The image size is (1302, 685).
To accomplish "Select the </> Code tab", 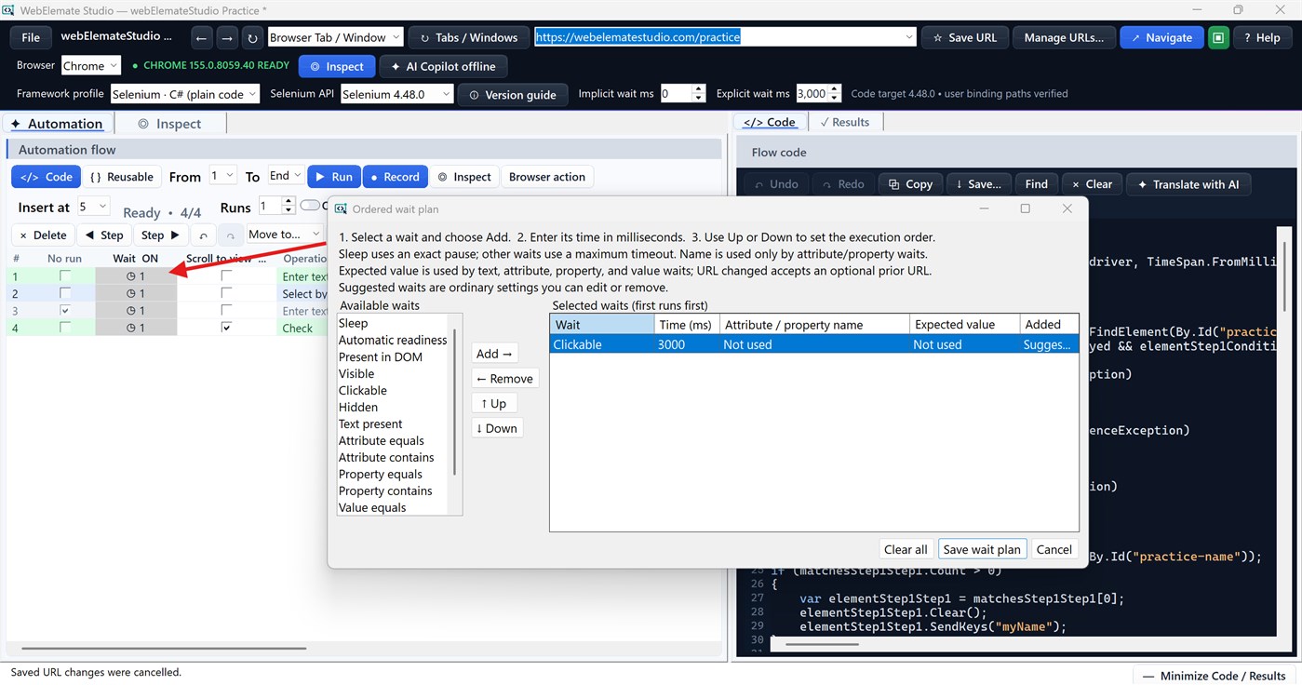I will [x=770, y=122].
